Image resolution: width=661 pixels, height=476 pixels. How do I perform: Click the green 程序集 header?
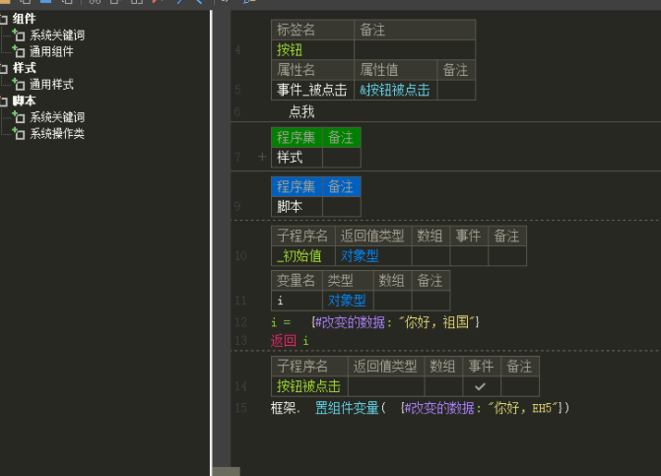tap(297, 137)
